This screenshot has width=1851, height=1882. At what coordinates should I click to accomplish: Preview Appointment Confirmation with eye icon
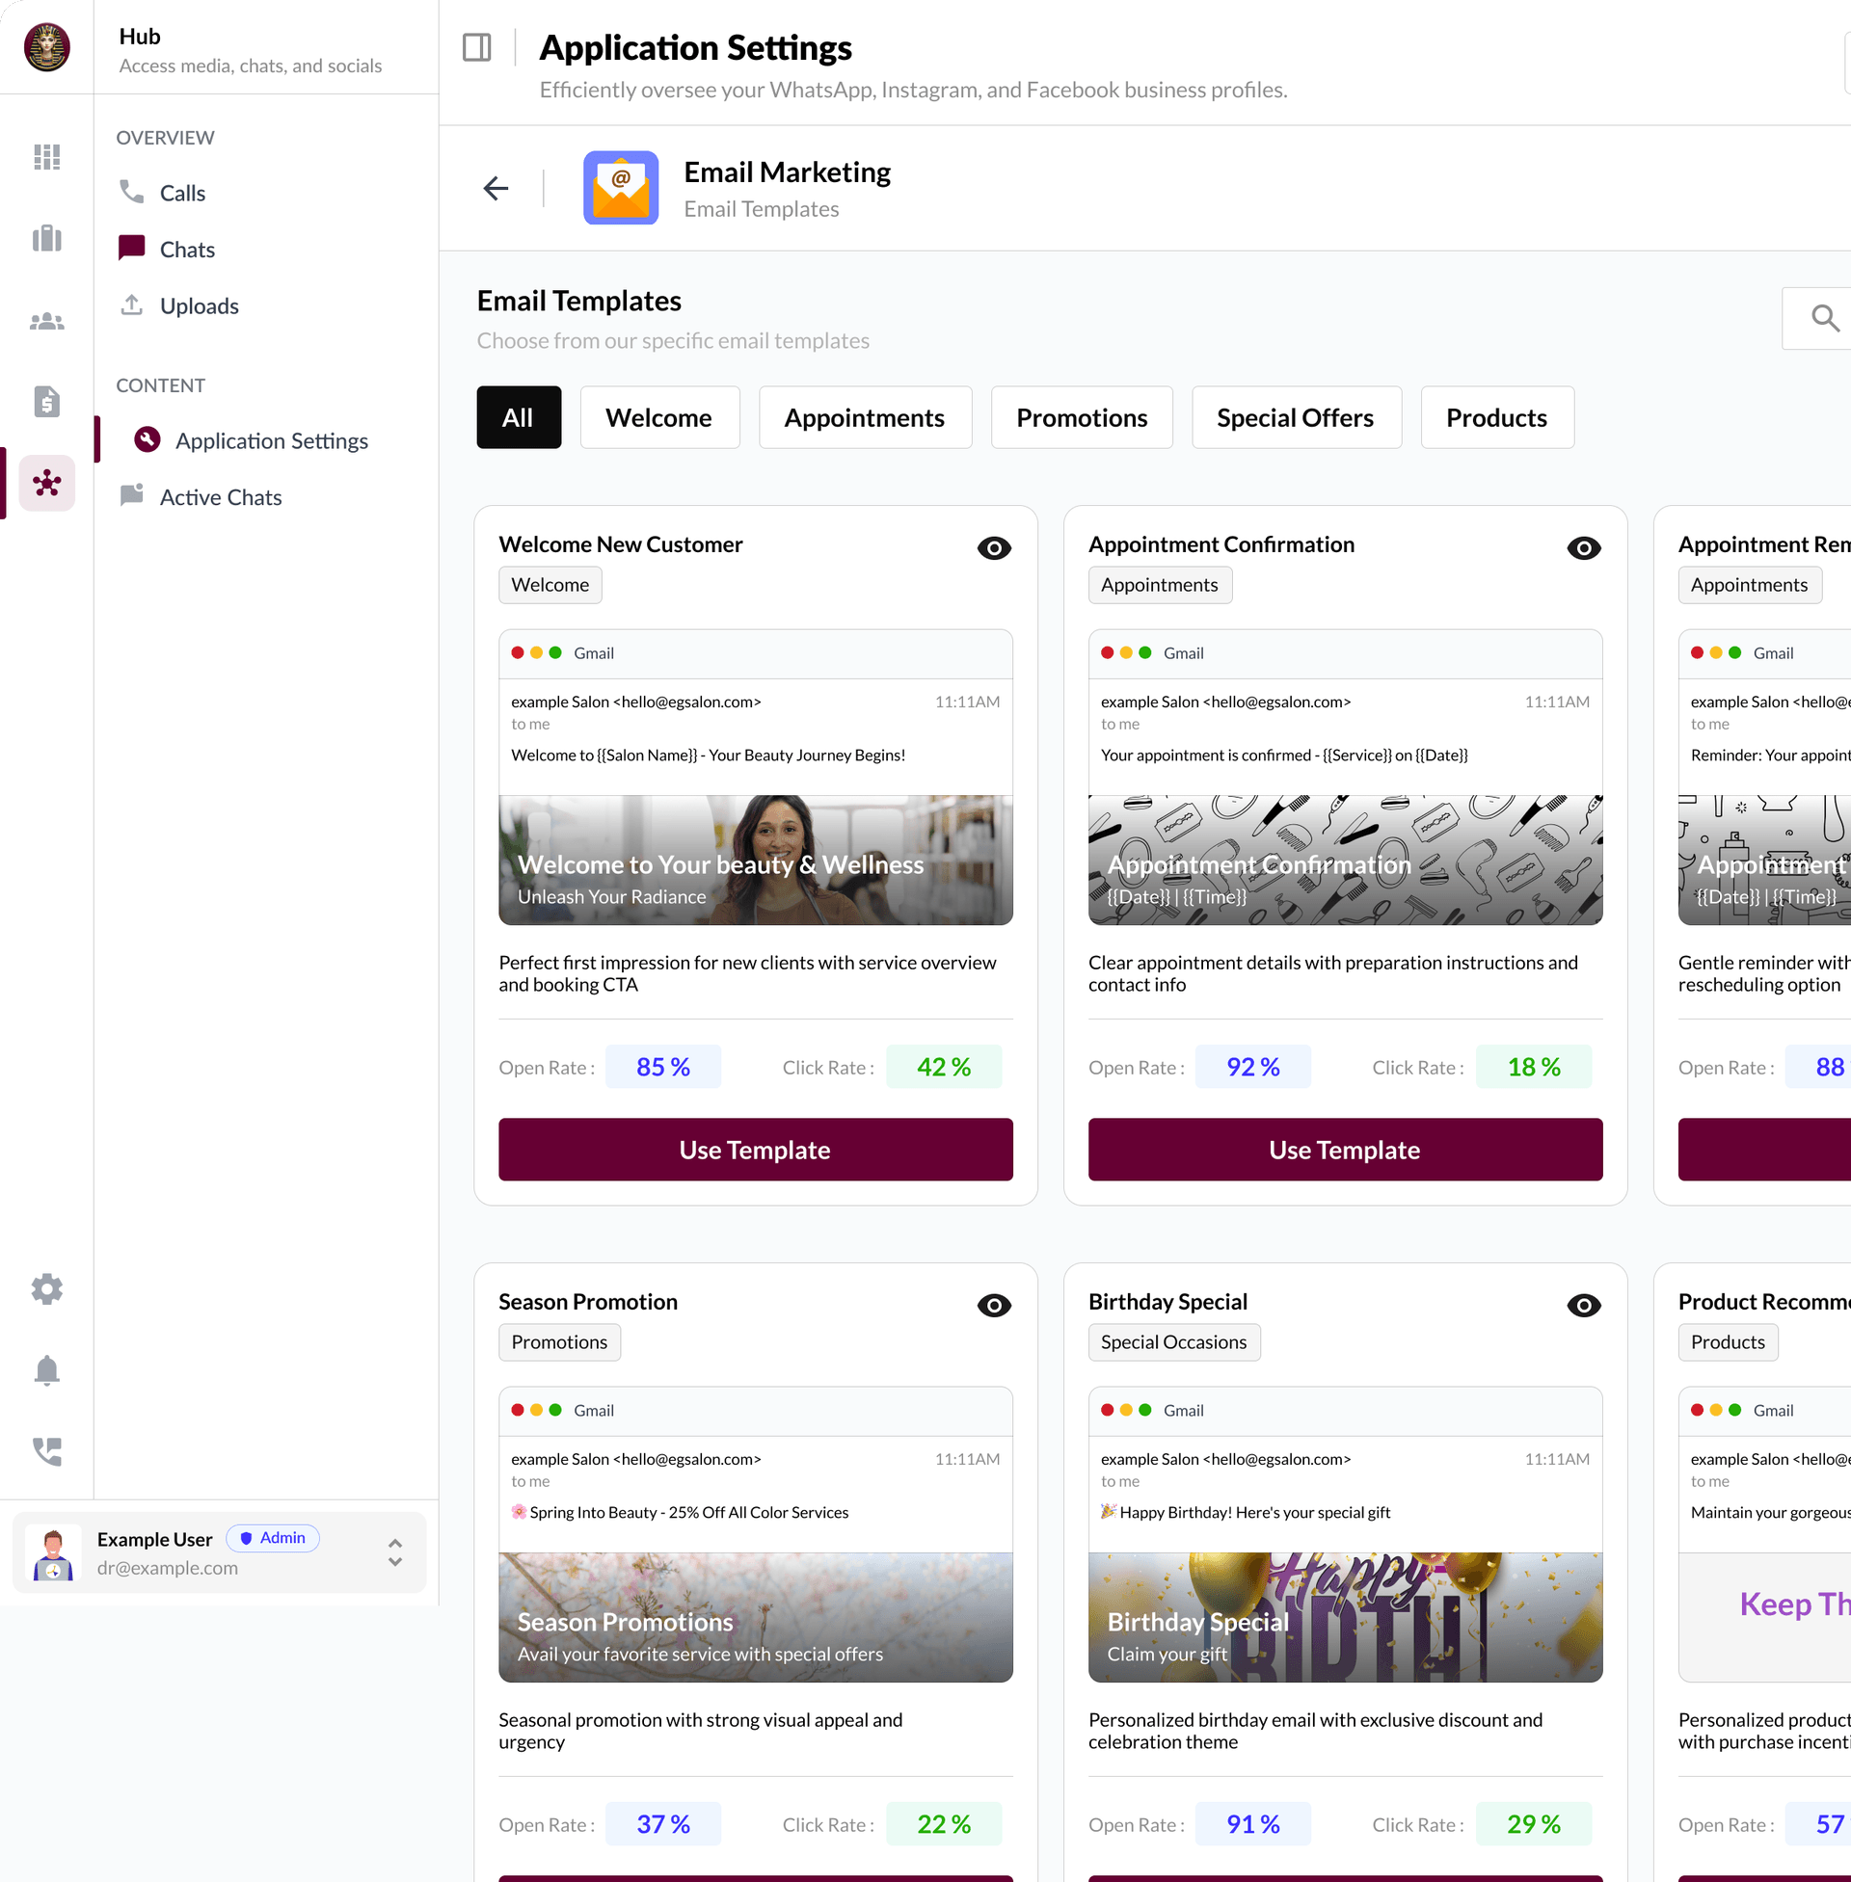click(1583, 548)
